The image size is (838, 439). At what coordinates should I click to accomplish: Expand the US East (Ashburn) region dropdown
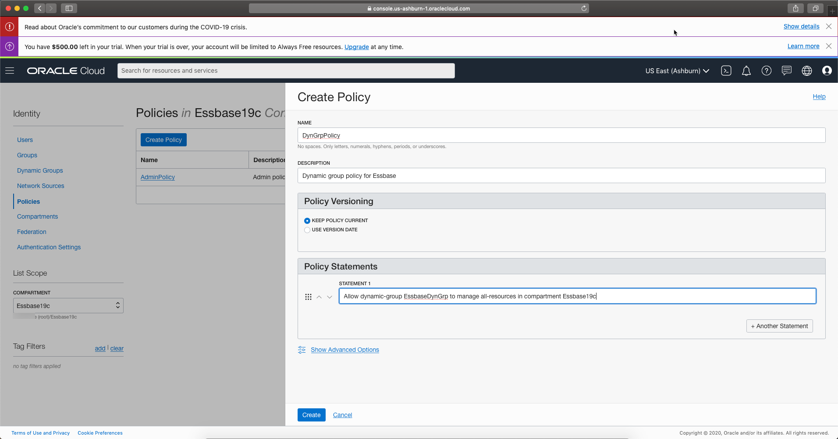[677, 71]
